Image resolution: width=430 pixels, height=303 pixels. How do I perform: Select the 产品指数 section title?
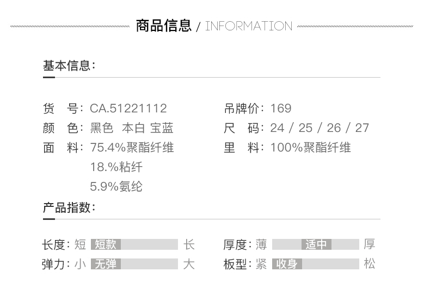69,207
